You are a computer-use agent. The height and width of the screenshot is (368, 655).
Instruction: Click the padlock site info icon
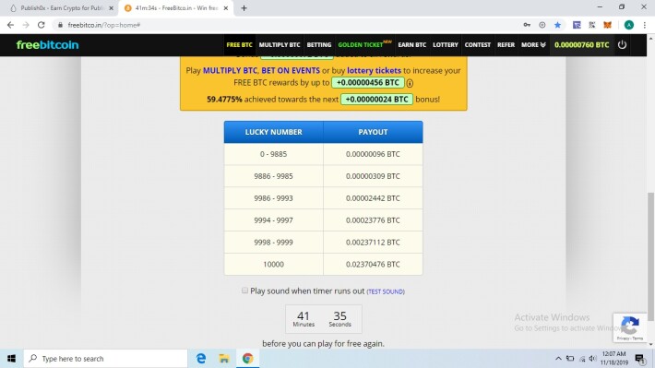click(60, 25)
